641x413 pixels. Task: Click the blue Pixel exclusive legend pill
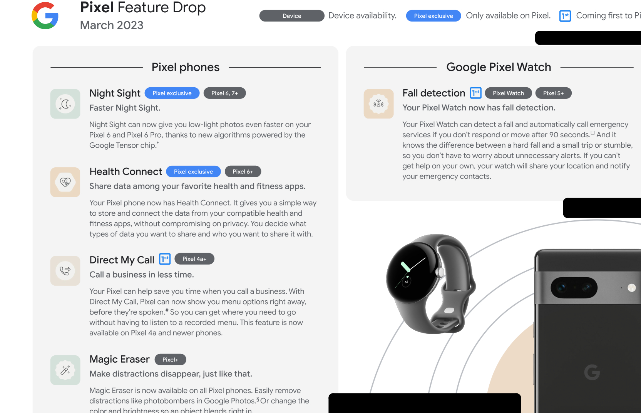(x=433, y=16)
